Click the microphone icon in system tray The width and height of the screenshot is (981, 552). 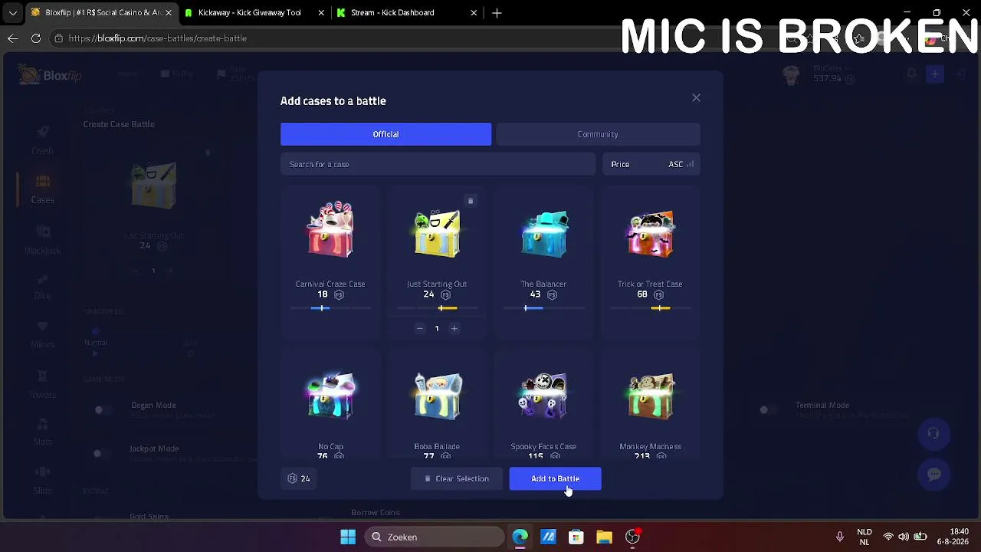[x=840, y=537]
